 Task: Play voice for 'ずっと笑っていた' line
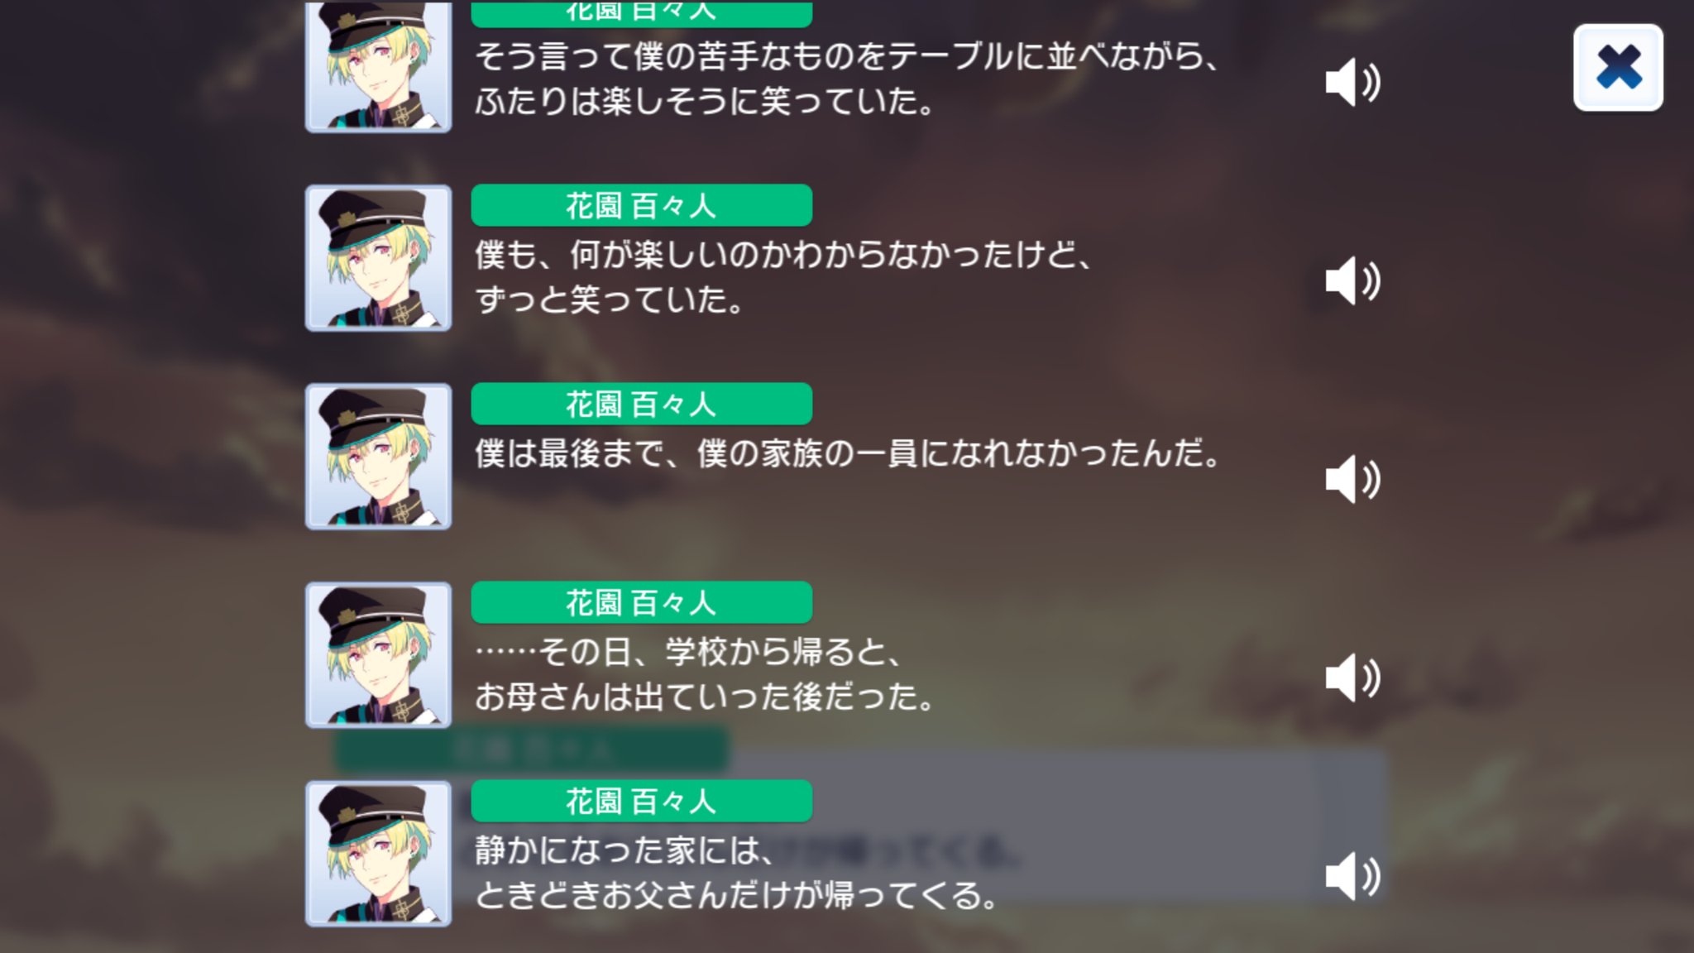coord(1352,280)
